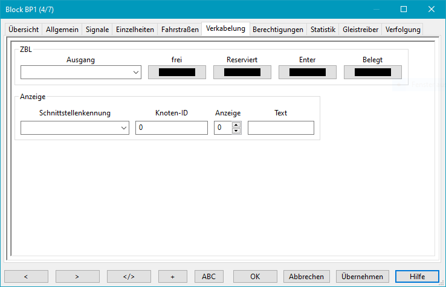
Task: Click the black 'frei' color button
Action: pos(177,73)
